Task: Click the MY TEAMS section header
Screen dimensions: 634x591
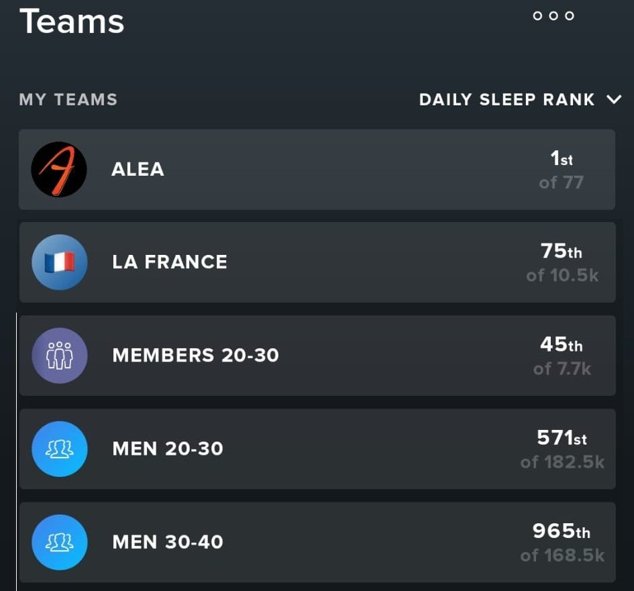Action: (68, 100)
